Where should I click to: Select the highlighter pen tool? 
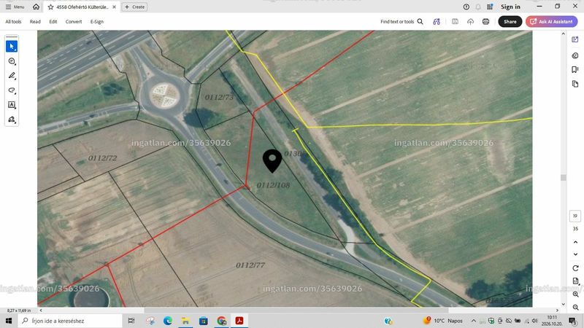coord(12,76)
